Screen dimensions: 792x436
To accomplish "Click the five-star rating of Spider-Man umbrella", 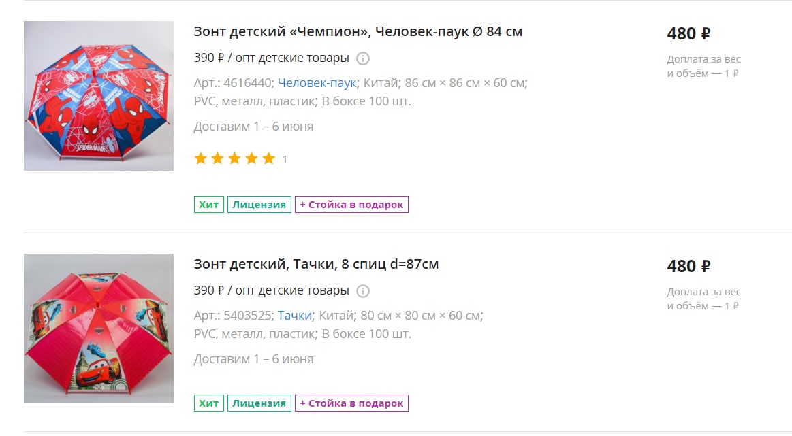I will (235, 158).
